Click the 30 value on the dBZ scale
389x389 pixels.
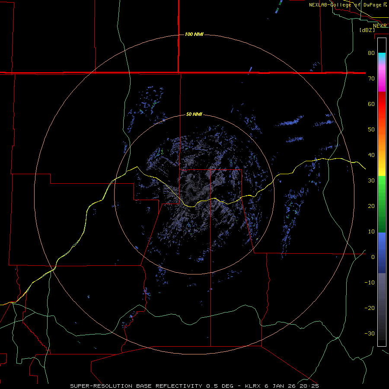coord(371,181)
